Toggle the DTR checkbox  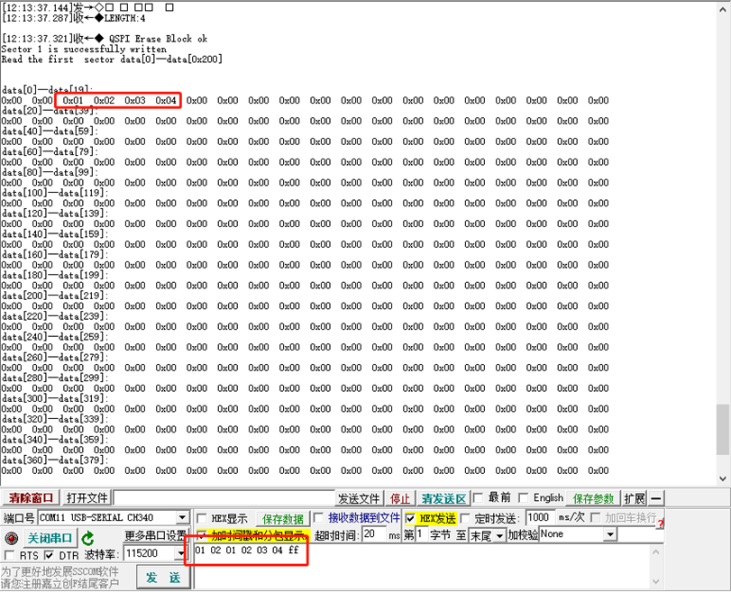[49, 555]
